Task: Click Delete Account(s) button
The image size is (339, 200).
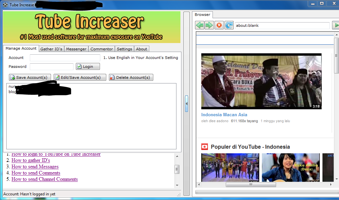Action: [131, 77]
